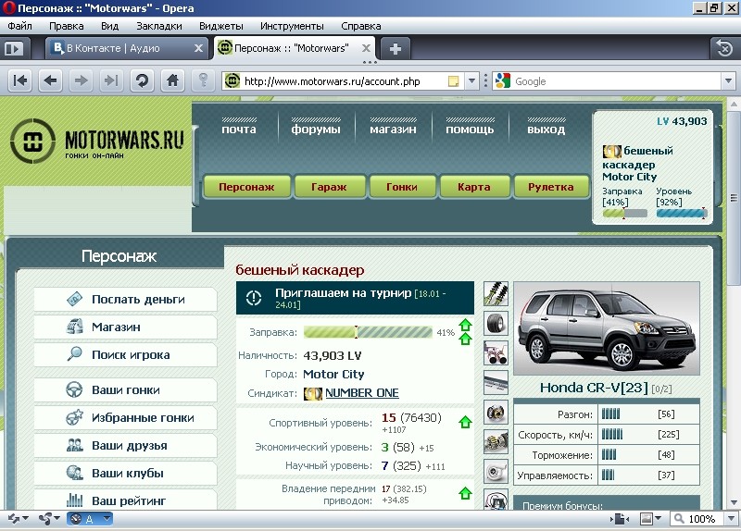This screenshot has height=531, width=741.
Task: Click the Opera Unite icon in status bar
Action: click(45, 519)
